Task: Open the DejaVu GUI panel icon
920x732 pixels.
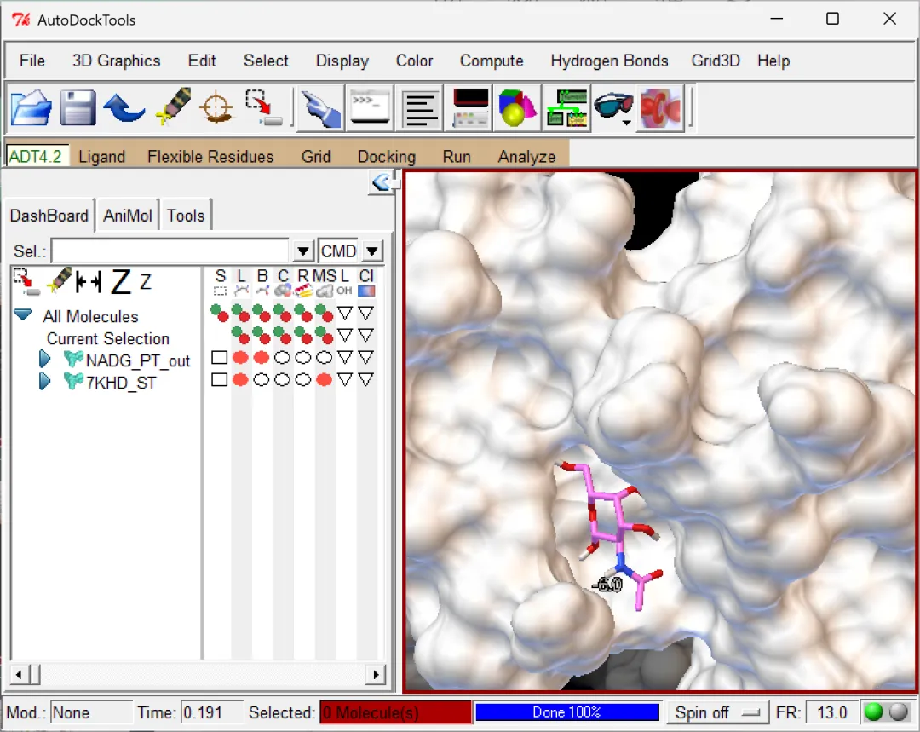Action: tap(469, 107)
